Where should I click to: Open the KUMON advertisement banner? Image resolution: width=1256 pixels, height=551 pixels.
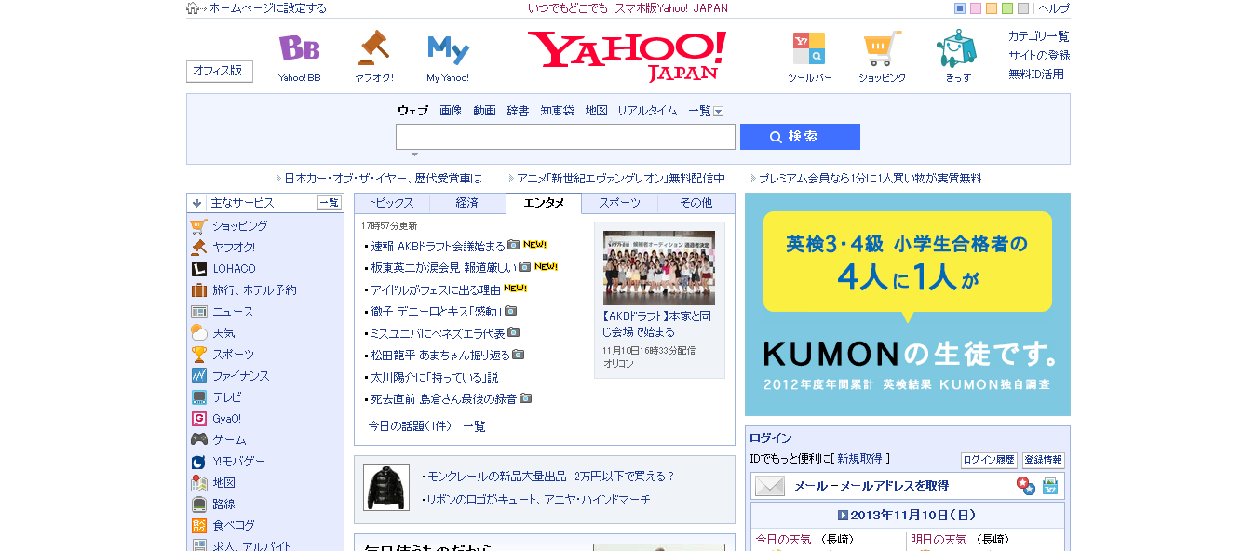908,304
